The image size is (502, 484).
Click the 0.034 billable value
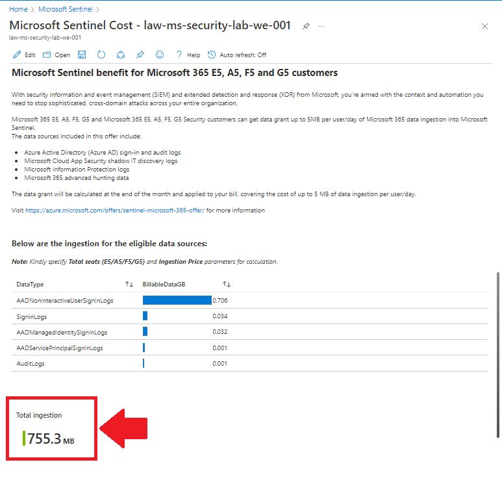tap(220, 316)
